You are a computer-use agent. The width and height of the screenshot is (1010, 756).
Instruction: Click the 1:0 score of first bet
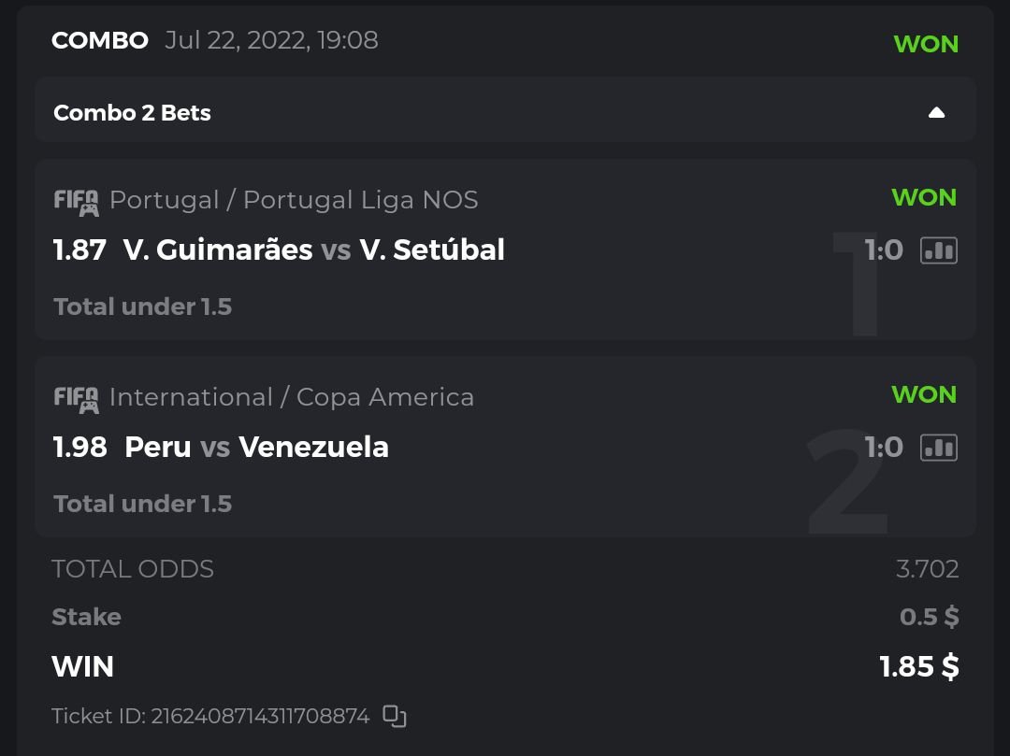click(x=884, y=250)
